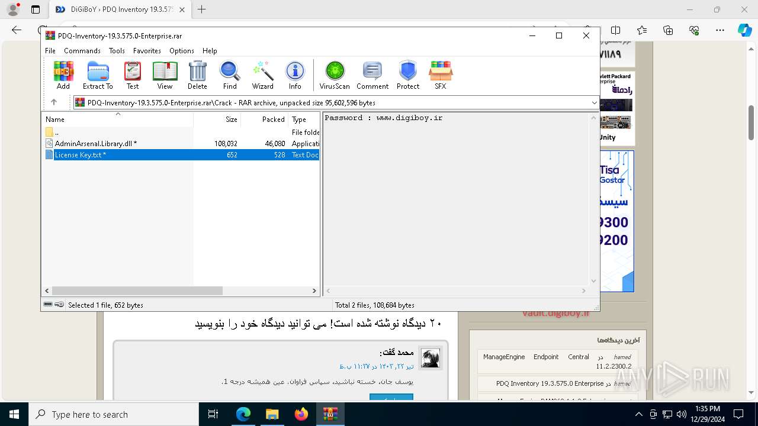The height and width of the screenshot is (426, 758).
Task: Click comment pane scroll down arrow
Action: click(593, 281)
